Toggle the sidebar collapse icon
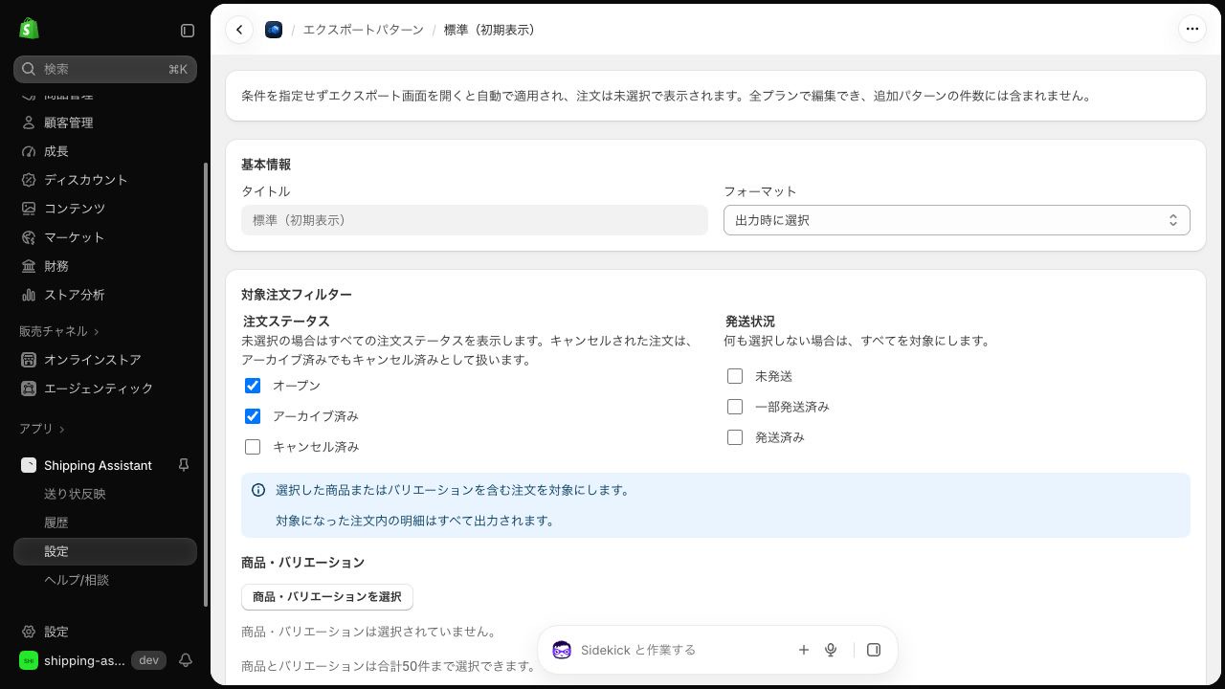The image size is (1225, 689). point(188,31)
